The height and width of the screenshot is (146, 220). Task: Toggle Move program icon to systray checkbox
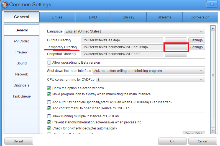(x=49, y=94)
